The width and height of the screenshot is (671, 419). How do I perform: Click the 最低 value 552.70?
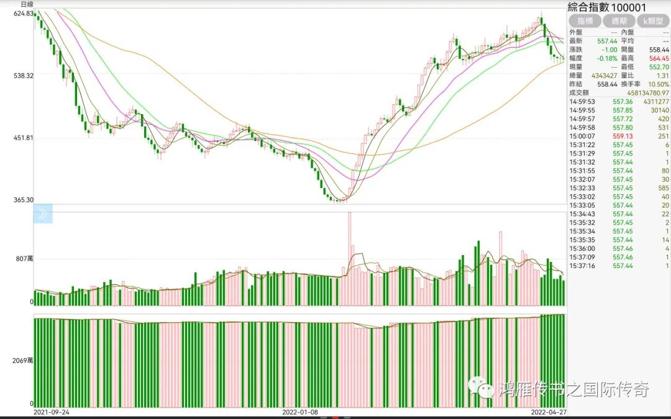pos(659,66)
